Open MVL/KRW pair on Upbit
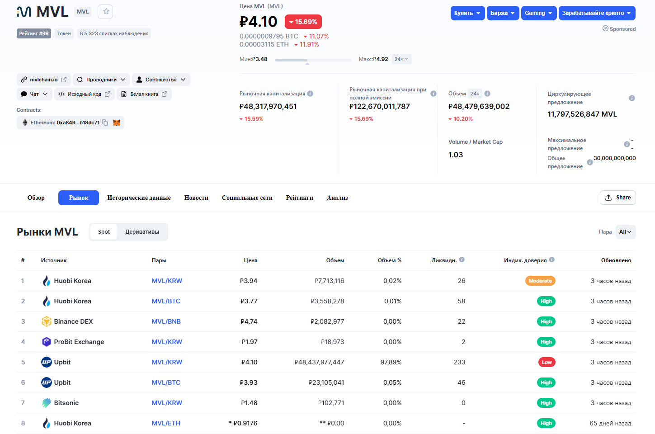Viewport: 655px width, 434px height. pos(167,362)
